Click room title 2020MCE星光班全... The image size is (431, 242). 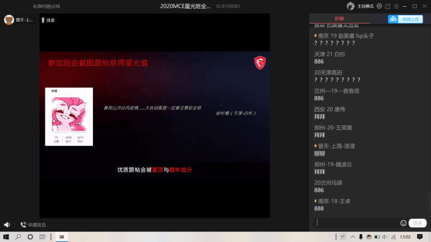tap(185, 6)
